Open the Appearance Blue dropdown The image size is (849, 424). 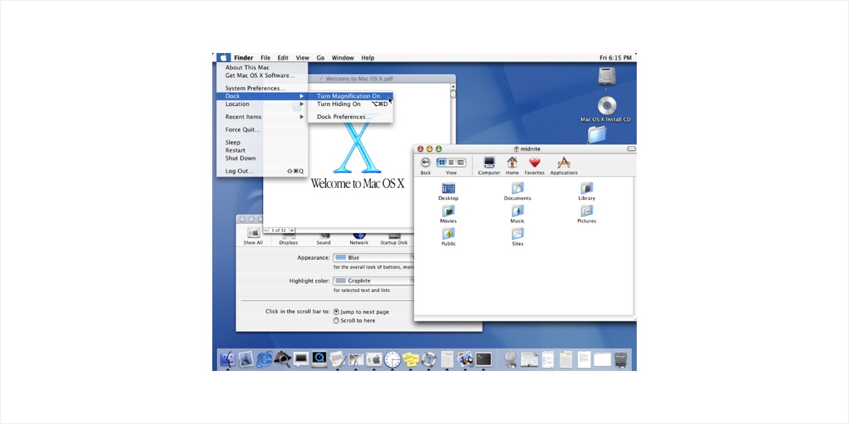click(x=374, y=258)
